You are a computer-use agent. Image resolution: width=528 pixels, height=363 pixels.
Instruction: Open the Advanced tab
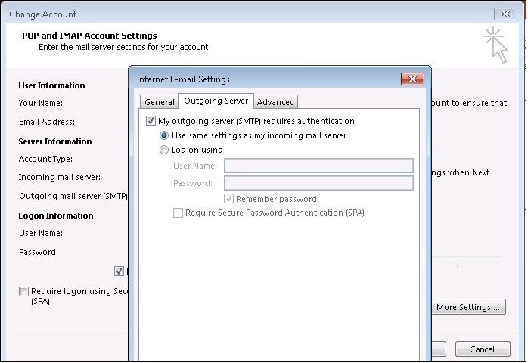(275, 102)
